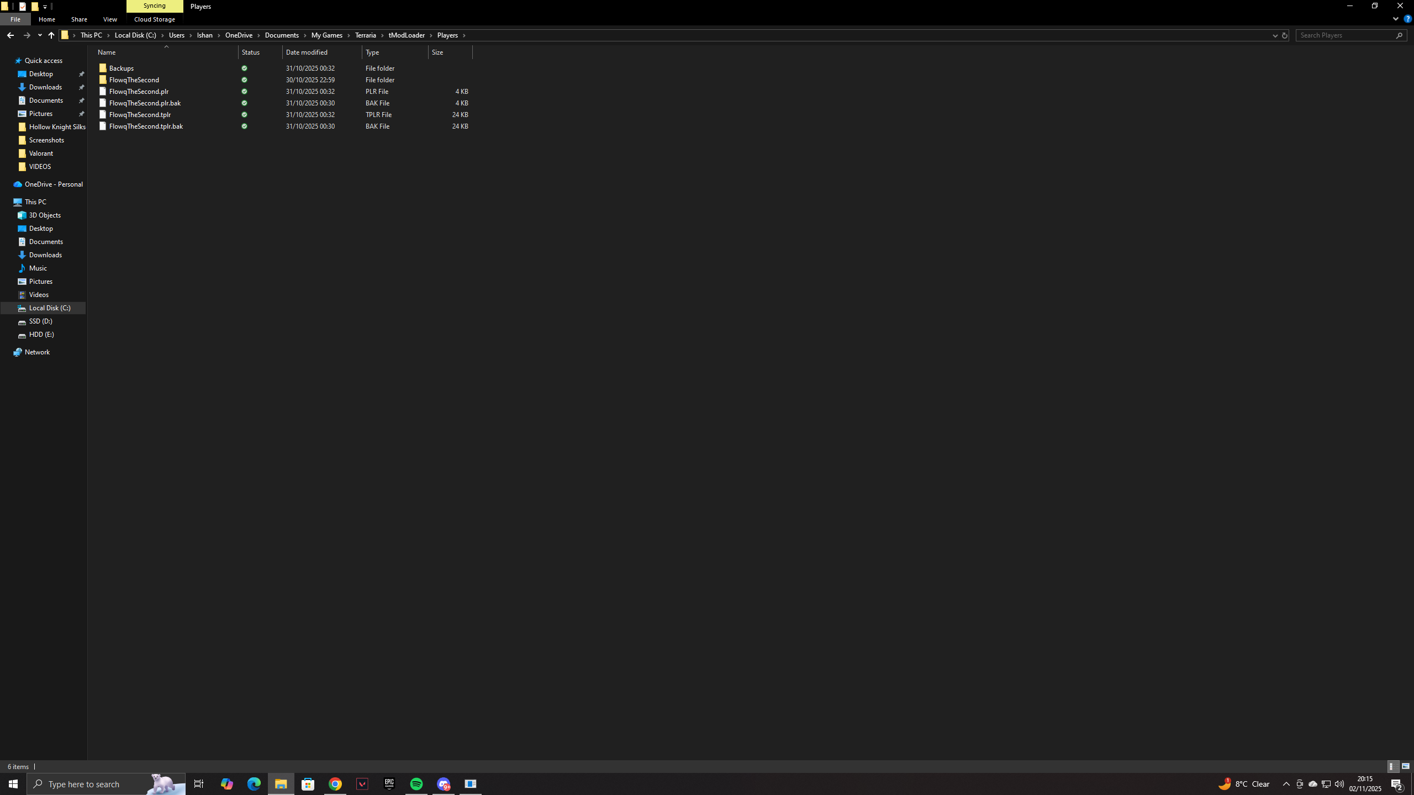Screen dimensions: 1414x795
Task: Click inside the Search Players box
Action: [x=1348, y=35]
